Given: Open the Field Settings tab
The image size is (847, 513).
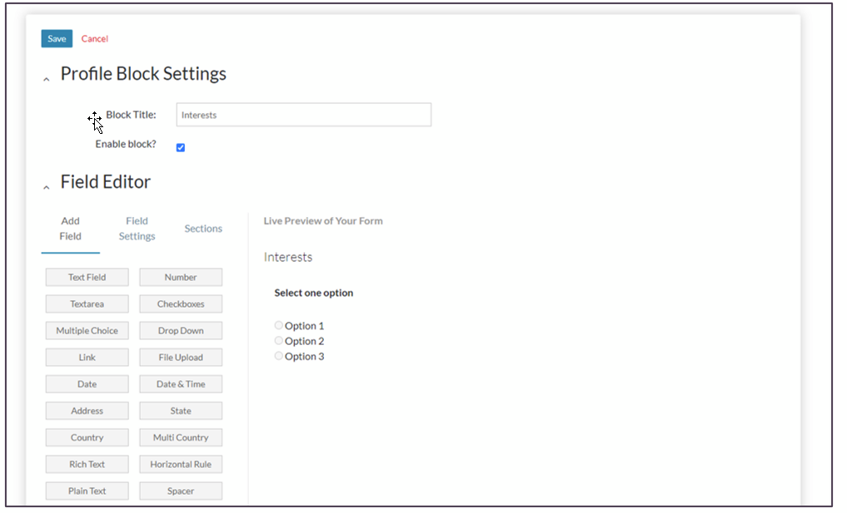Looking at the screenshot, I should (137, 229).
